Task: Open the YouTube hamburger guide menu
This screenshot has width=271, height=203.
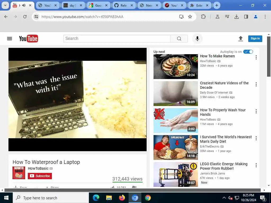Action: pyautogui.click(x=10, y=39)
